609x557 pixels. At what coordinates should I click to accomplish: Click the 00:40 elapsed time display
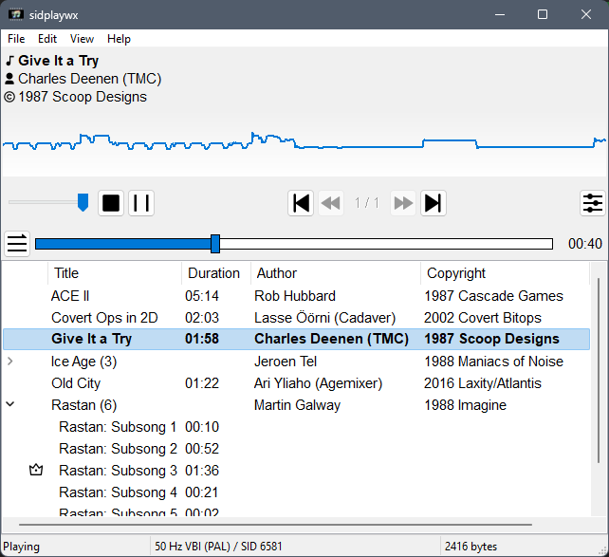click(x=585, y=244)
